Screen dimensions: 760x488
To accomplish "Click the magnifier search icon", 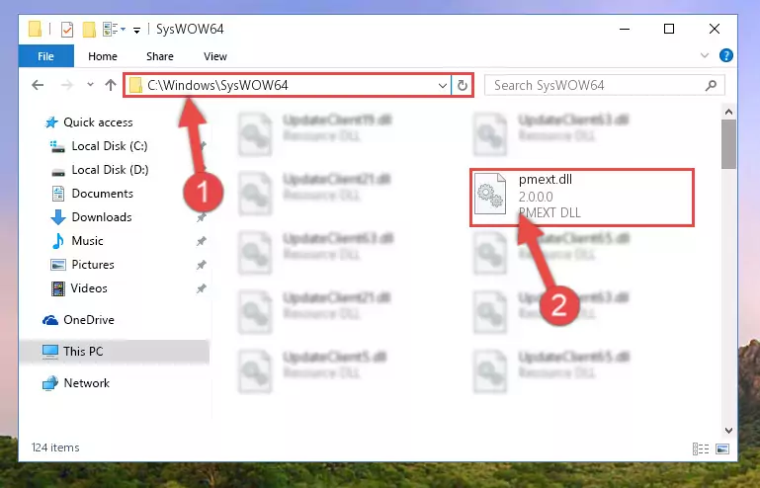I will pyautogui.click(x=711, y=86).
